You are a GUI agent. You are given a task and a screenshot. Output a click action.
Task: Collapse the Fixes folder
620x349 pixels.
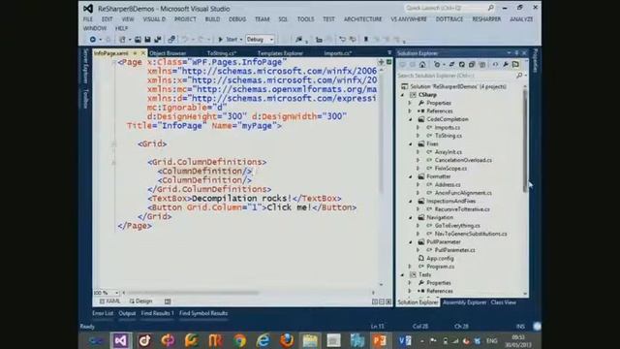410,144
